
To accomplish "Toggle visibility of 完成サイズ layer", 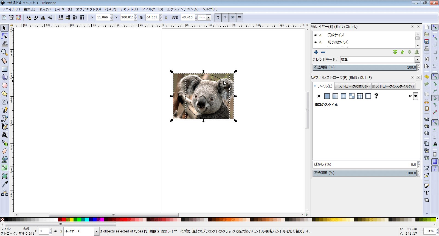I will coord(316,35).
